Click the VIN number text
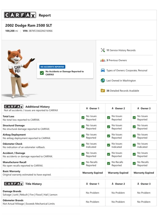Image resolution: width=162 pixels, height=221 pixels. point(40,31)
